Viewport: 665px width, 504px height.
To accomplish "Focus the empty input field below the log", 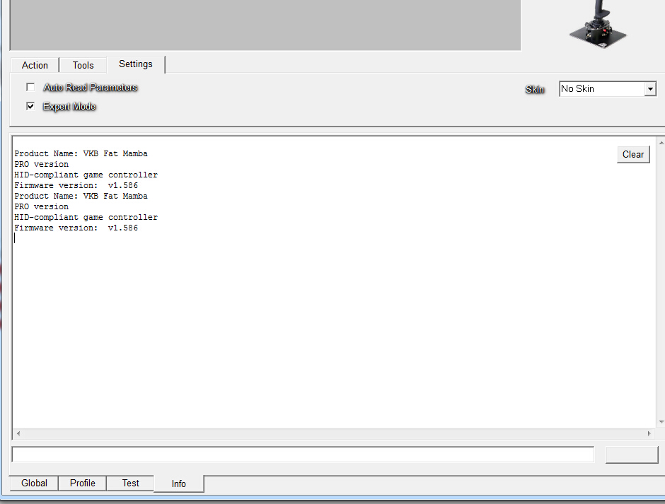I will [x=303, y=455].
